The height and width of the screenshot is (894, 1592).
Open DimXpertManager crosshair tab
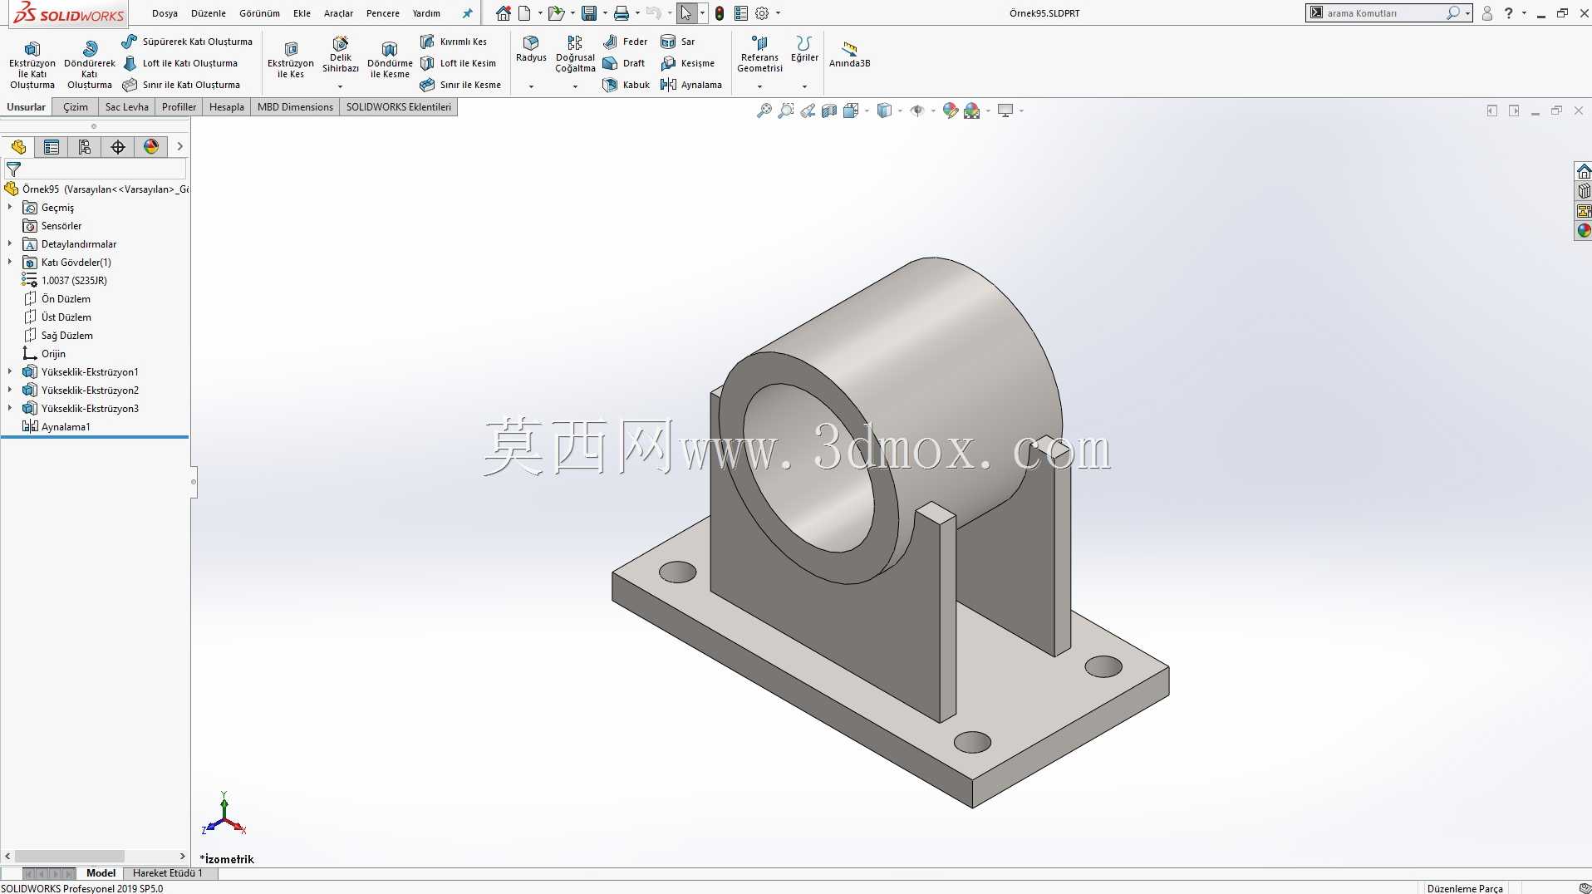118,147
